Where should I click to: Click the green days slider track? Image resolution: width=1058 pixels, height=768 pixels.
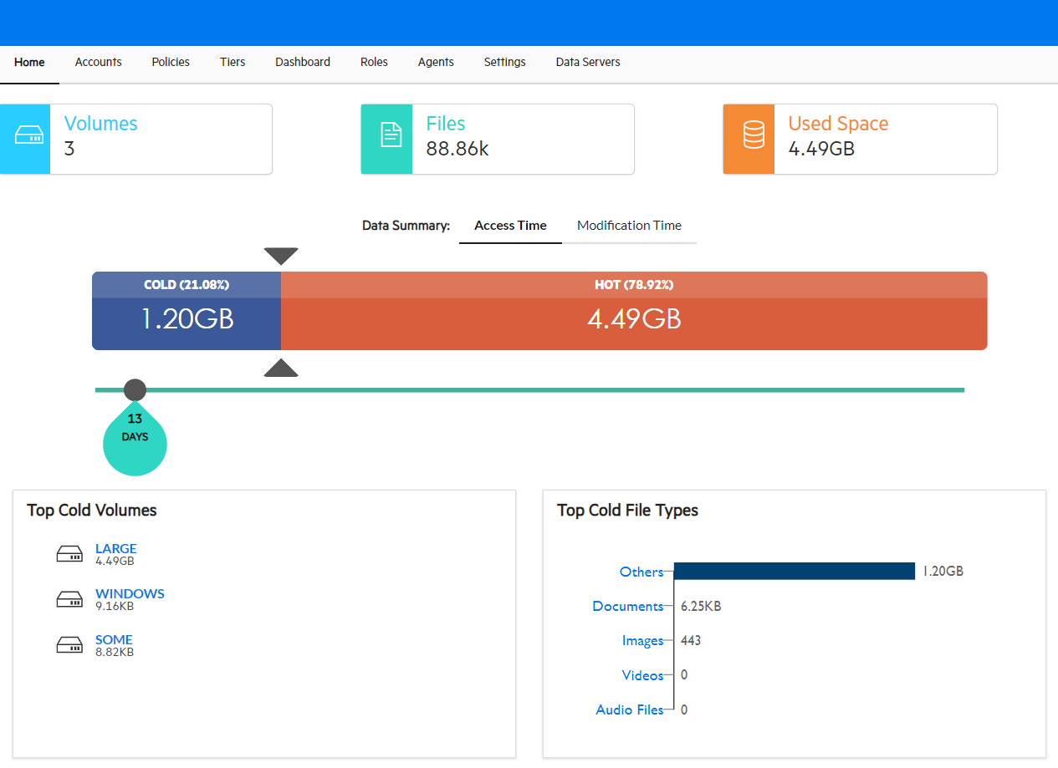point(529,389)
